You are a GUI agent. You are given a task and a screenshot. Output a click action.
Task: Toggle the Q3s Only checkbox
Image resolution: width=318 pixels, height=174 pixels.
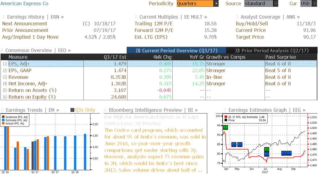[x=72, y=110]
